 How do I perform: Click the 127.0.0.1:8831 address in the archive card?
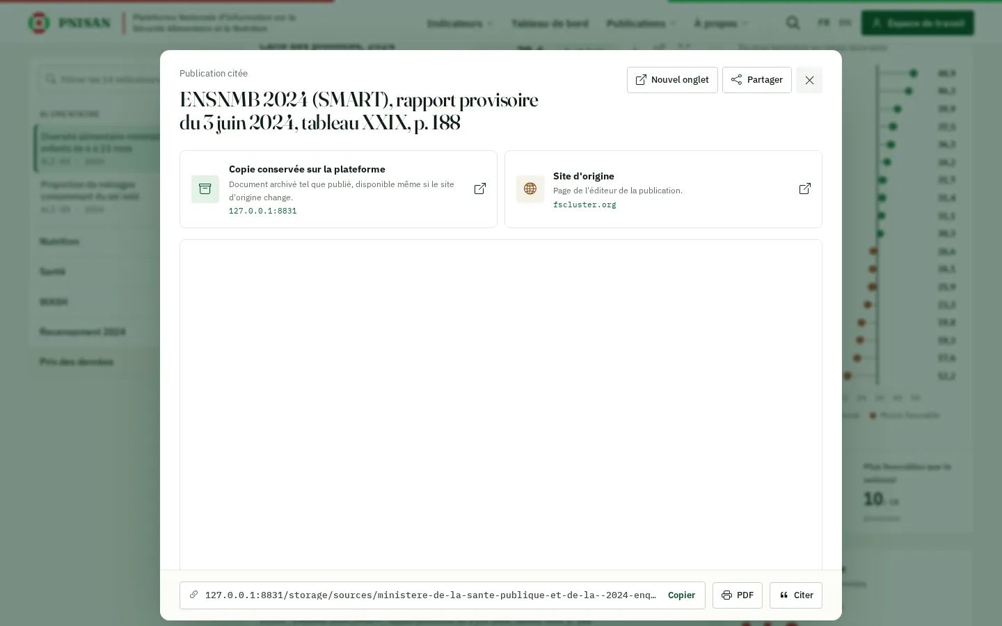pyautogui.click(x=263, y=211)
